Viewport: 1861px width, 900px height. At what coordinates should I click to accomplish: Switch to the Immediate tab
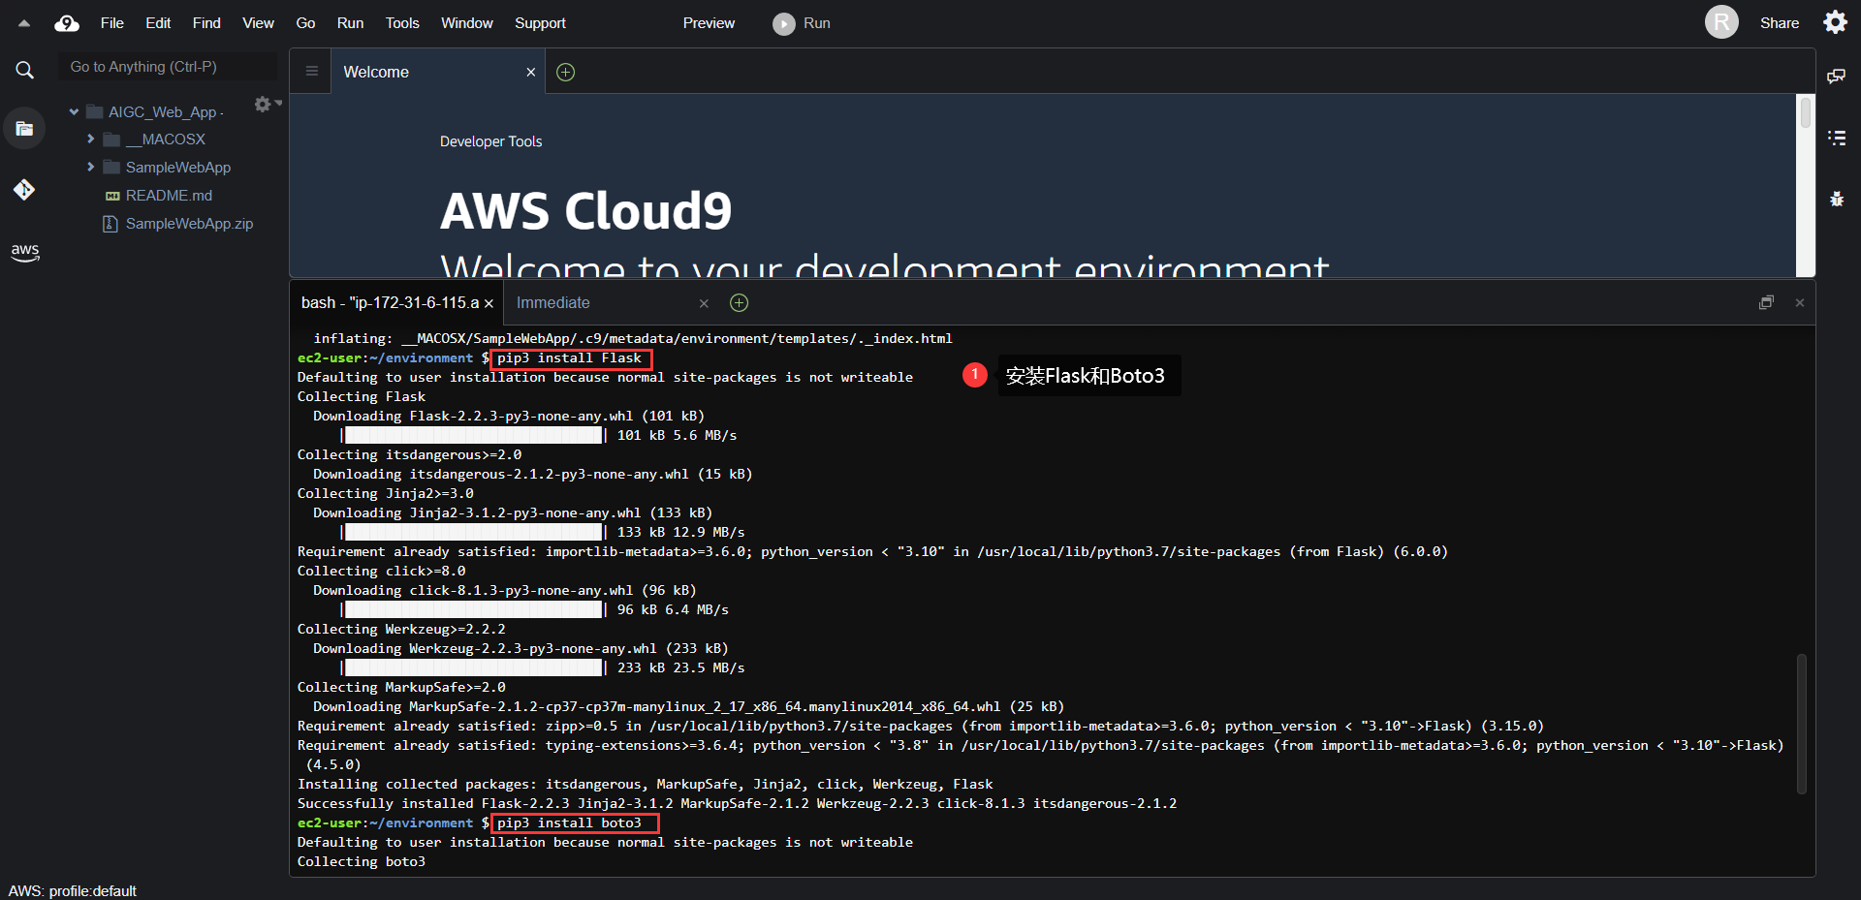(x=552, y=303)
